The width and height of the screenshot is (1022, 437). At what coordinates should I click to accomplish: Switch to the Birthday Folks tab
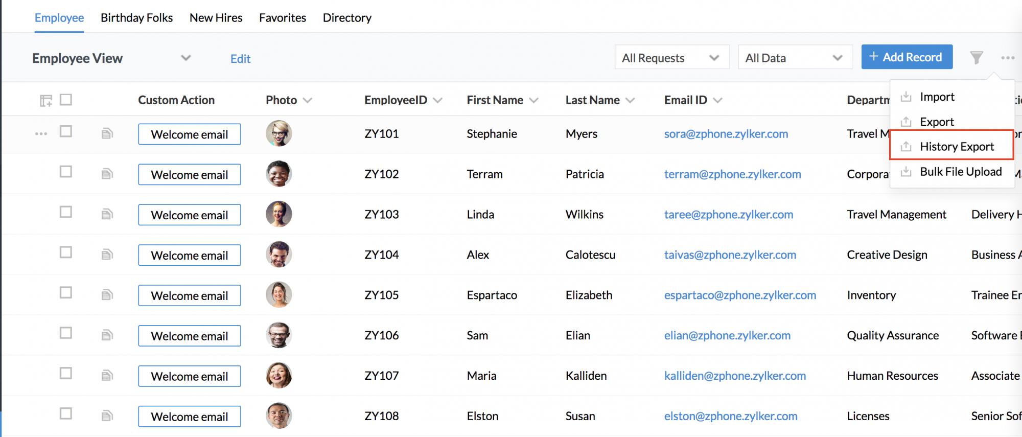[136, 17]
